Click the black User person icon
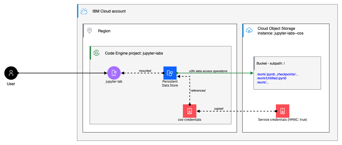This screenshot has width=342, height=145. pyautogui.click(x=11, y=73)
